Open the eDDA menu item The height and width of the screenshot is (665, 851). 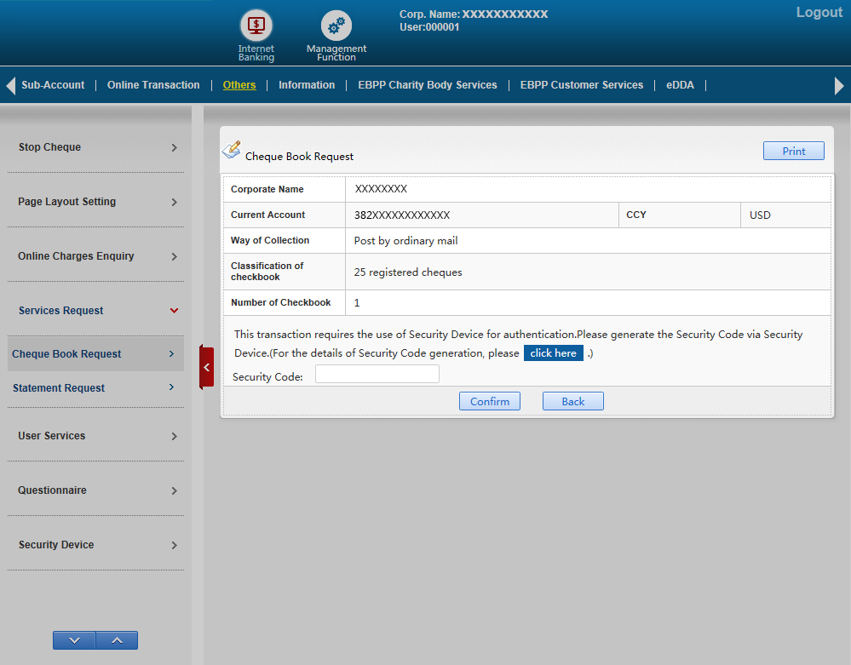(x=680, y=85)
